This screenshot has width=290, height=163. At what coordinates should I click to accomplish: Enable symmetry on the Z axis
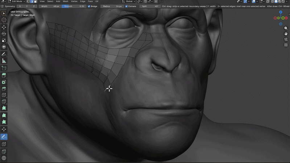coord(34,6)
